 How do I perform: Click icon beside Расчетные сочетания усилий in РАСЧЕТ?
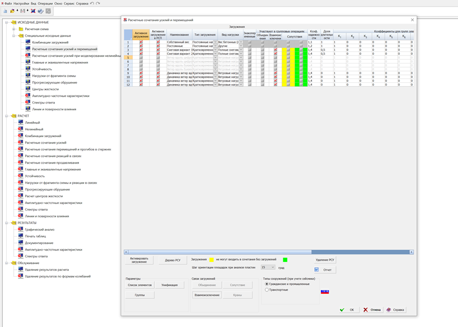[21, 142]
